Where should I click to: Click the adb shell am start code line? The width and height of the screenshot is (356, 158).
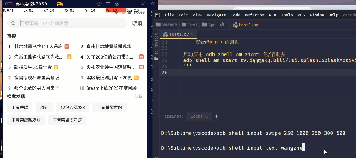(x=269, y=60)
